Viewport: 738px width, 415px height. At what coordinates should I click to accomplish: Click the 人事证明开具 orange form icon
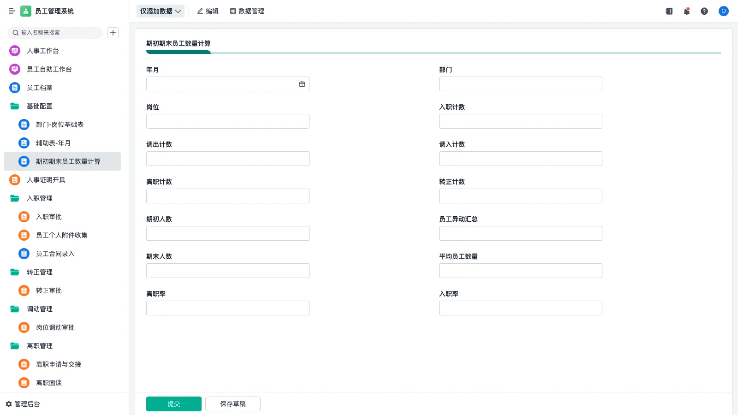(15, 180)
